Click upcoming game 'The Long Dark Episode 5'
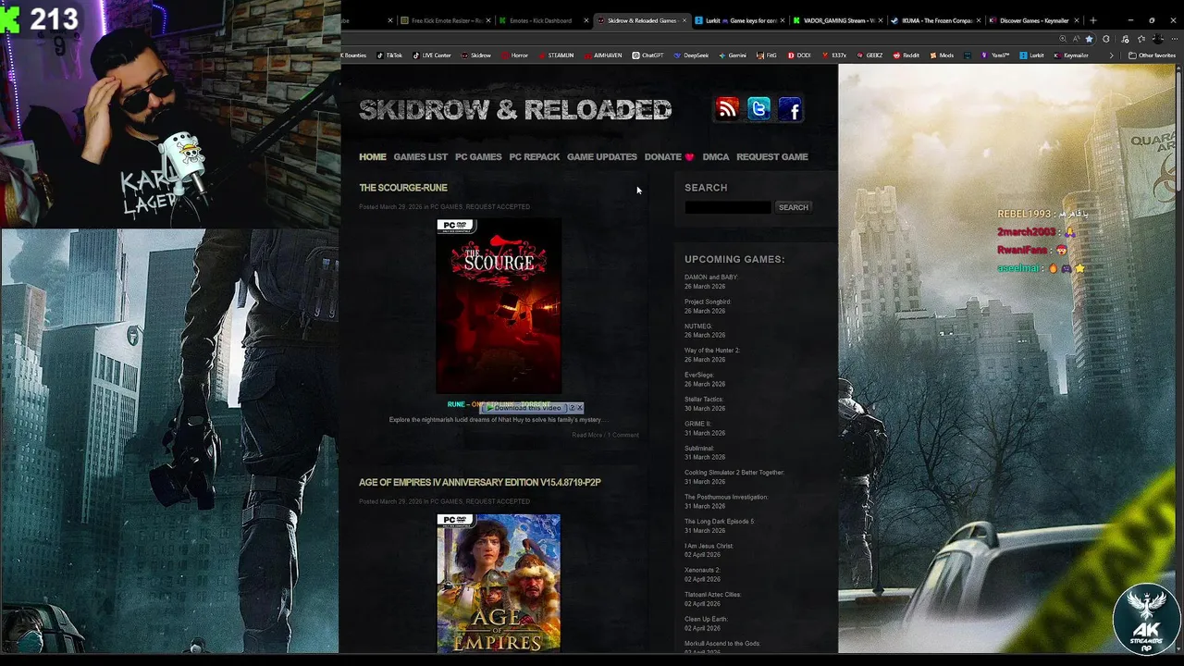Image resolution: width=1184 pixels, height=666 pixels. pyautogui.click(x=720, y=522)
